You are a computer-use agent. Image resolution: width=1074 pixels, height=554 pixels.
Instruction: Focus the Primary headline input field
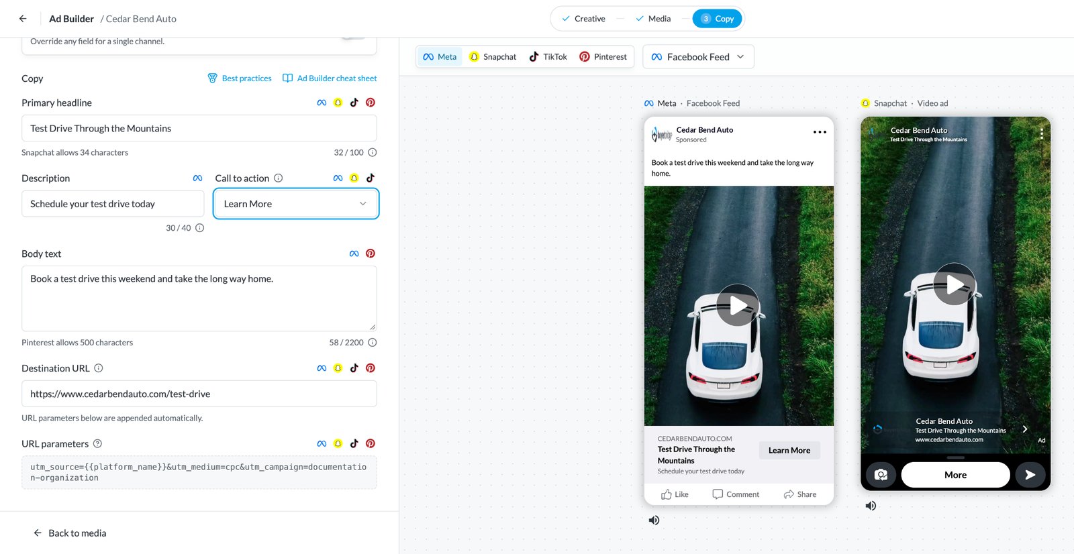(x=199, y=128)
